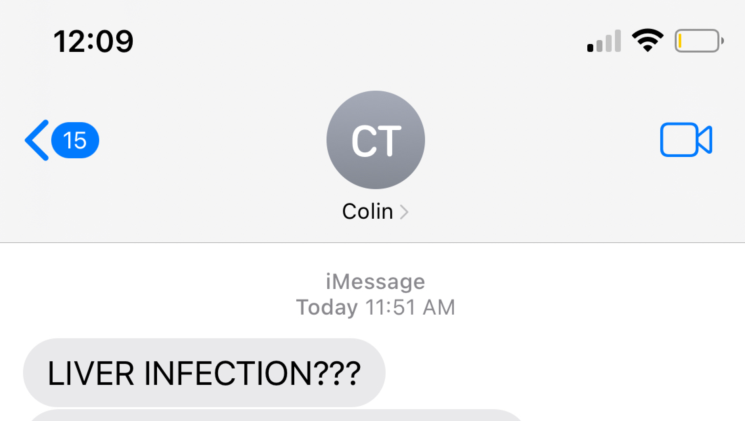Tap the Today 11:51 AM timestamp
745x421 pixels.
375,307
